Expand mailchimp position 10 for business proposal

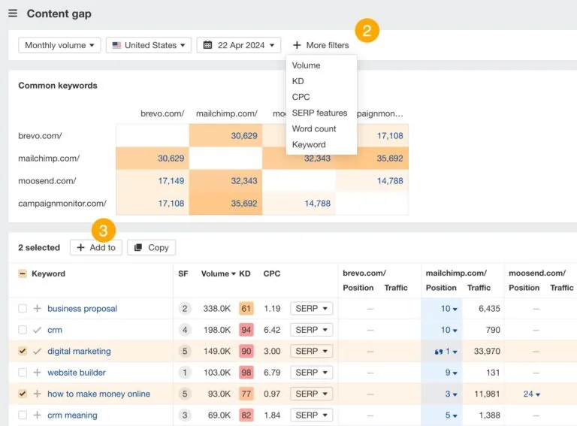tap(449, 309)
